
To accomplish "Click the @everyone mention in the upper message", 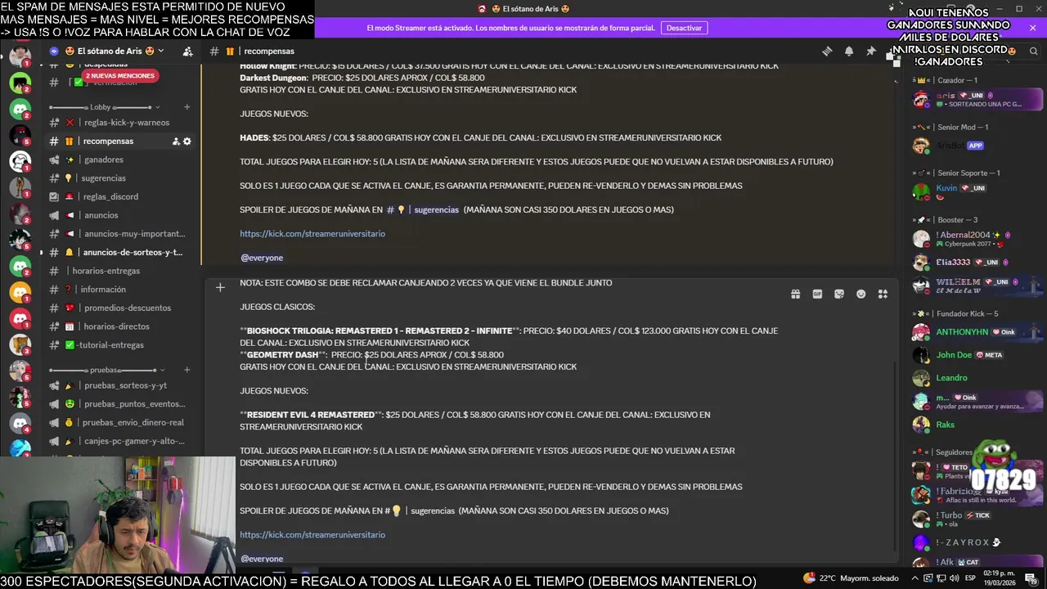I will coord(261,258).
